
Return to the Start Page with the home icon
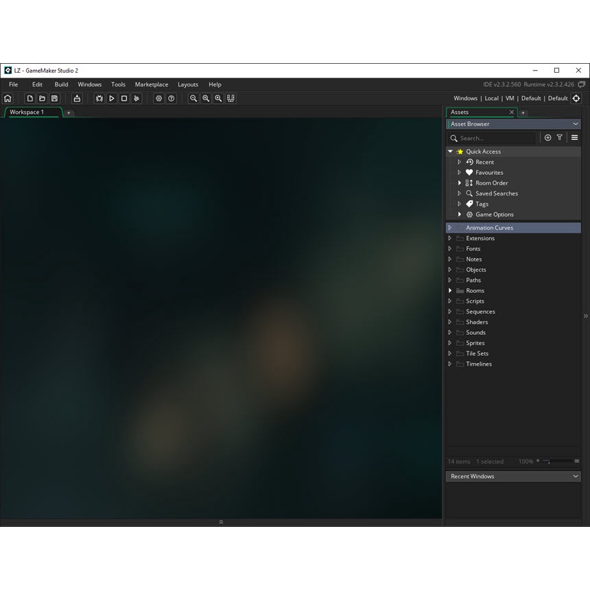[x=8, y=98]
